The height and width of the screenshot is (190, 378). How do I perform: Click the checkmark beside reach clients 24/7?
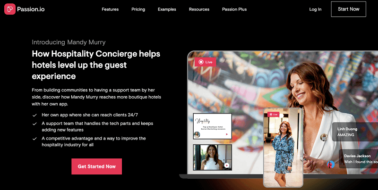[34, 115]
